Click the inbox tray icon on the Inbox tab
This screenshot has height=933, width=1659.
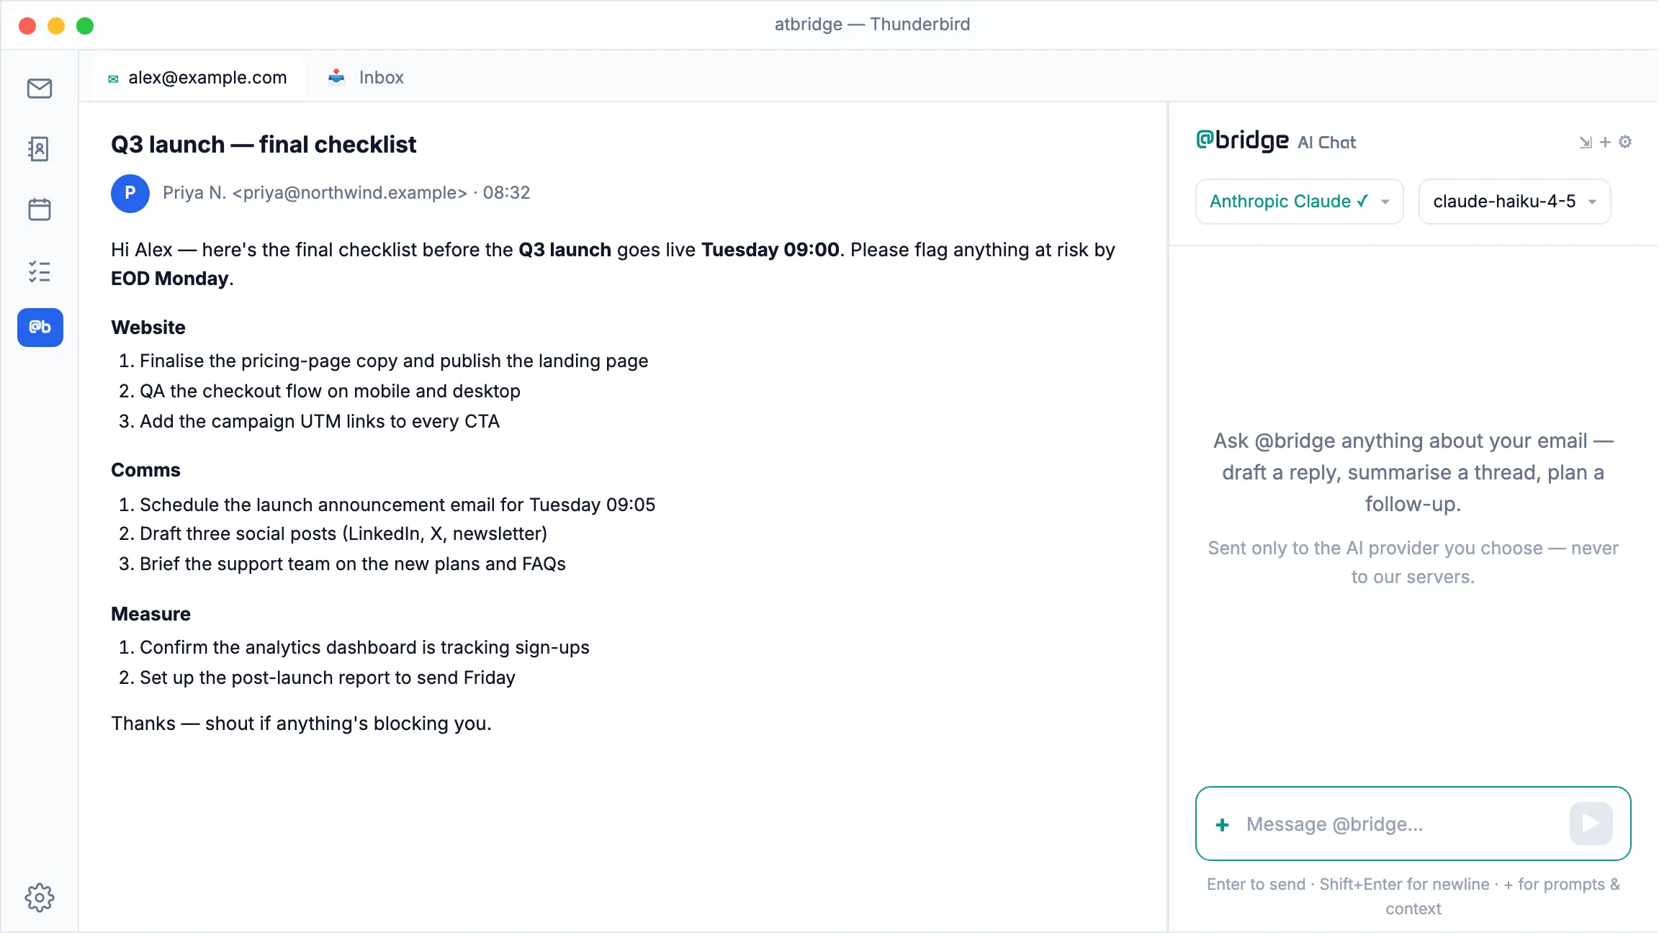click(x=336, y=77)
